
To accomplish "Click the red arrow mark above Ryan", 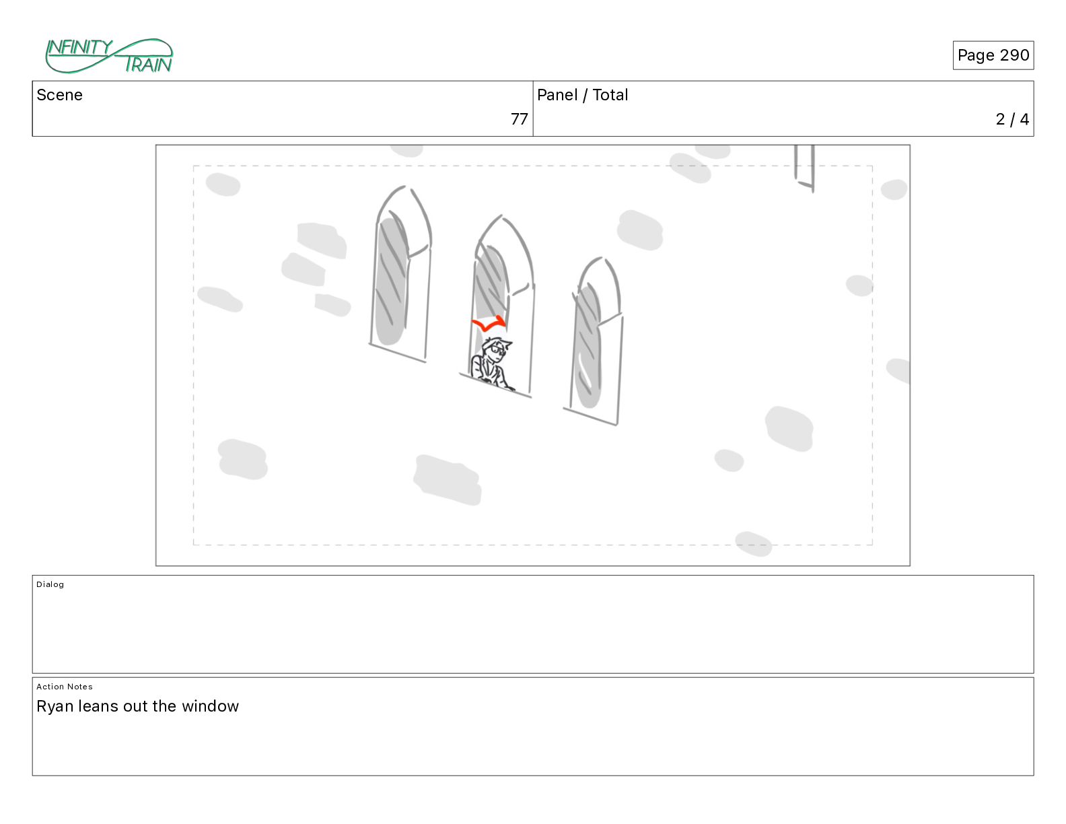I will 489,324.
